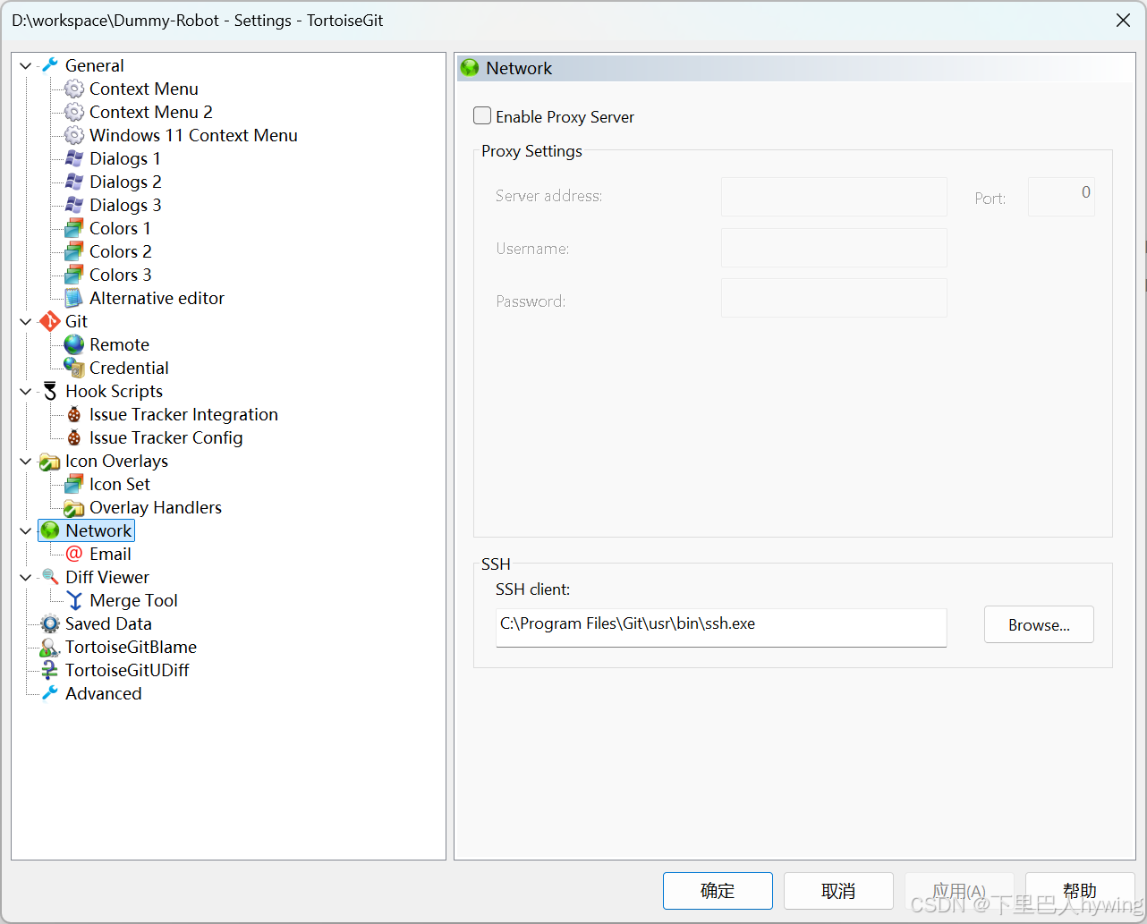
Task: Click the globe icon beside Remote
Action: tap(74, 344)
